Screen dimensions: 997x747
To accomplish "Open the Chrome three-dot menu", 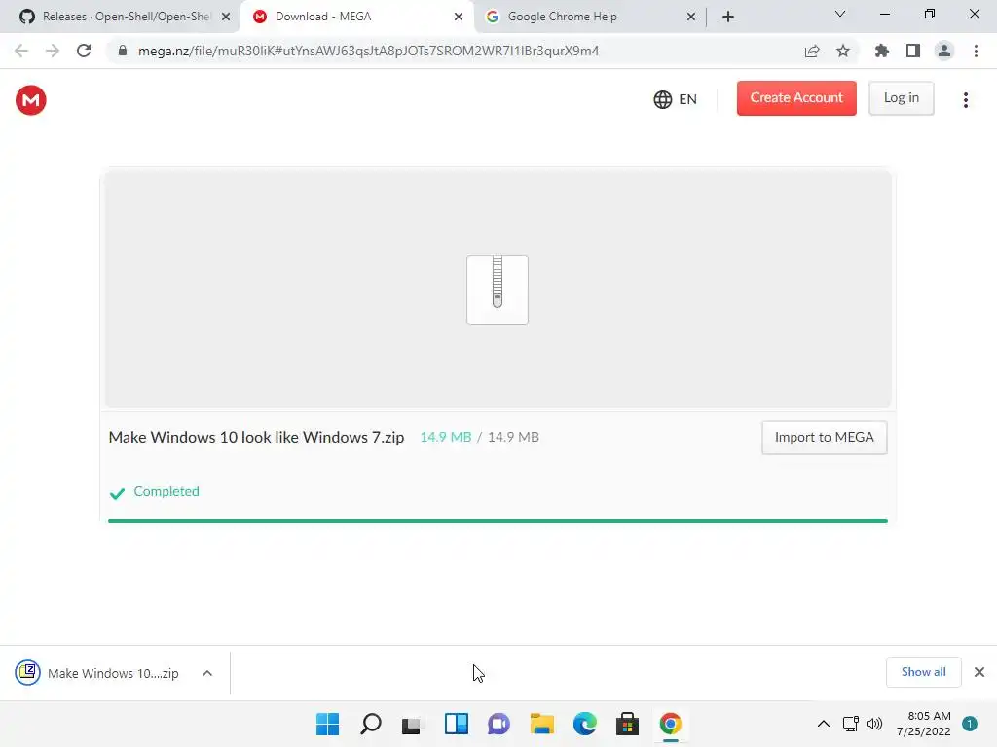I will pos(976,51).
